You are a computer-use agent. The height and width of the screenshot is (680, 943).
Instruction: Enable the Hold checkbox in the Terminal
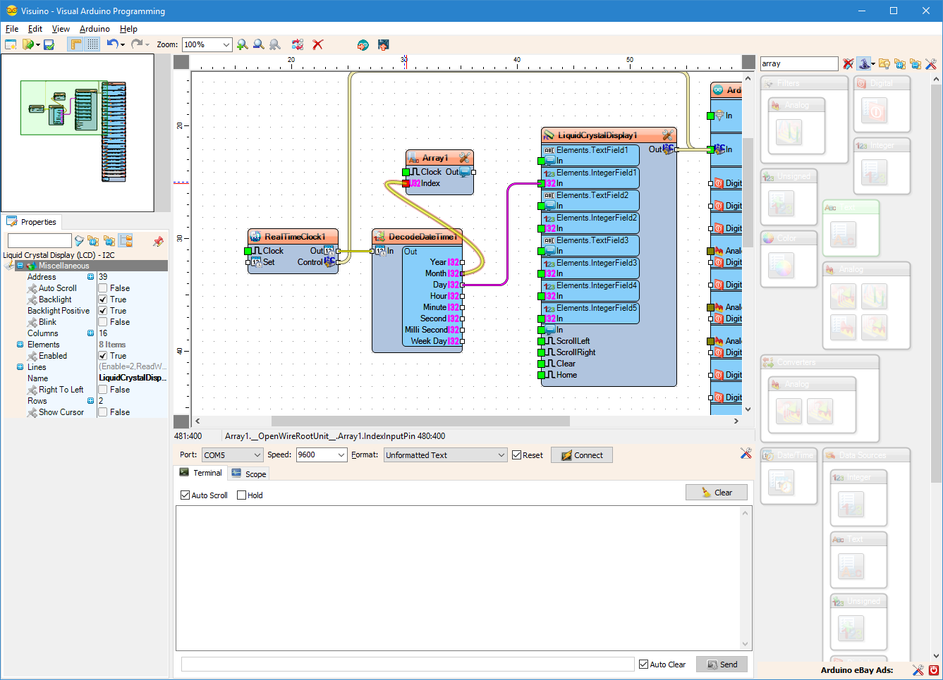pyautogui.click(x=242, y=495)
